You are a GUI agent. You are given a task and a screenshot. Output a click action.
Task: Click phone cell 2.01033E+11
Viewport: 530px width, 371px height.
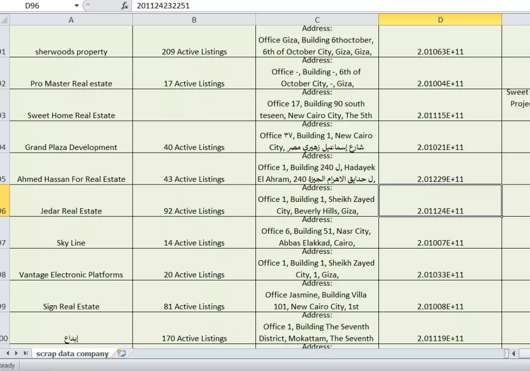click(440, 264)
